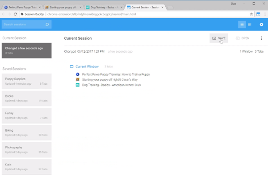Open Starting your puppy off right link
268x177 pixels.
point(110,79)
